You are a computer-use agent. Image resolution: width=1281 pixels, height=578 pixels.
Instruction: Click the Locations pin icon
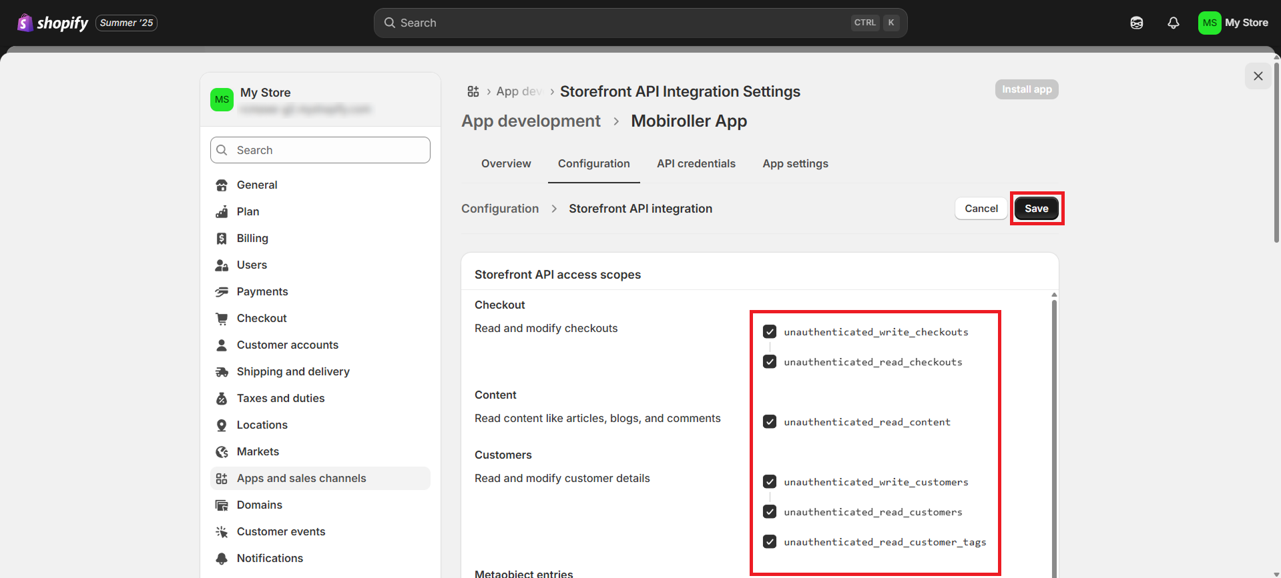222,425
